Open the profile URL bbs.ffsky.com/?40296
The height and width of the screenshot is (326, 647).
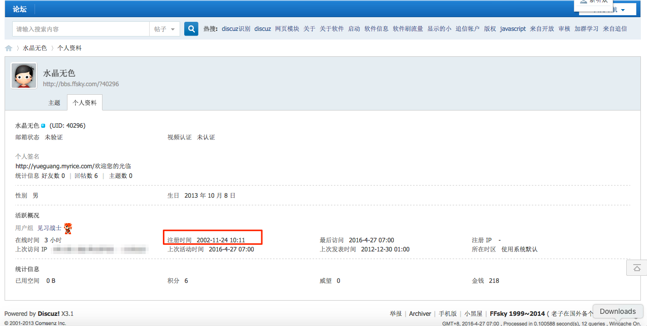[x=81, y=84]
